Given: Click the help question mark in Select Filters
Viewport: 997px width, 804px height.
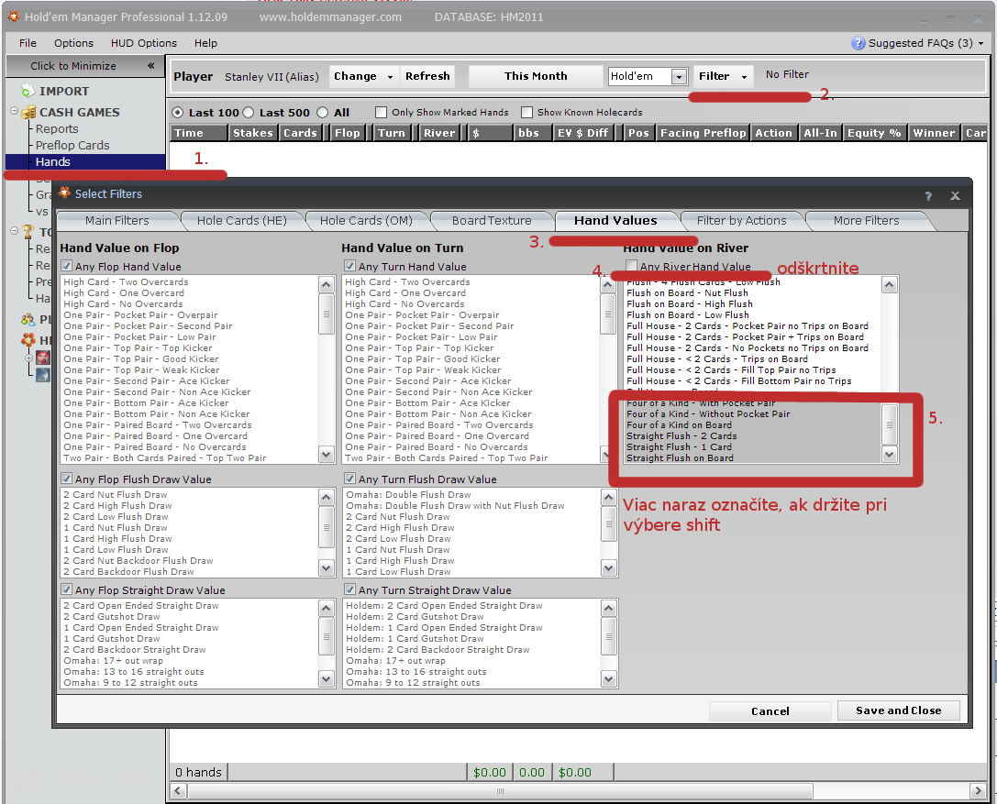Looking at the screenshot, I should (x=928, y=195).
